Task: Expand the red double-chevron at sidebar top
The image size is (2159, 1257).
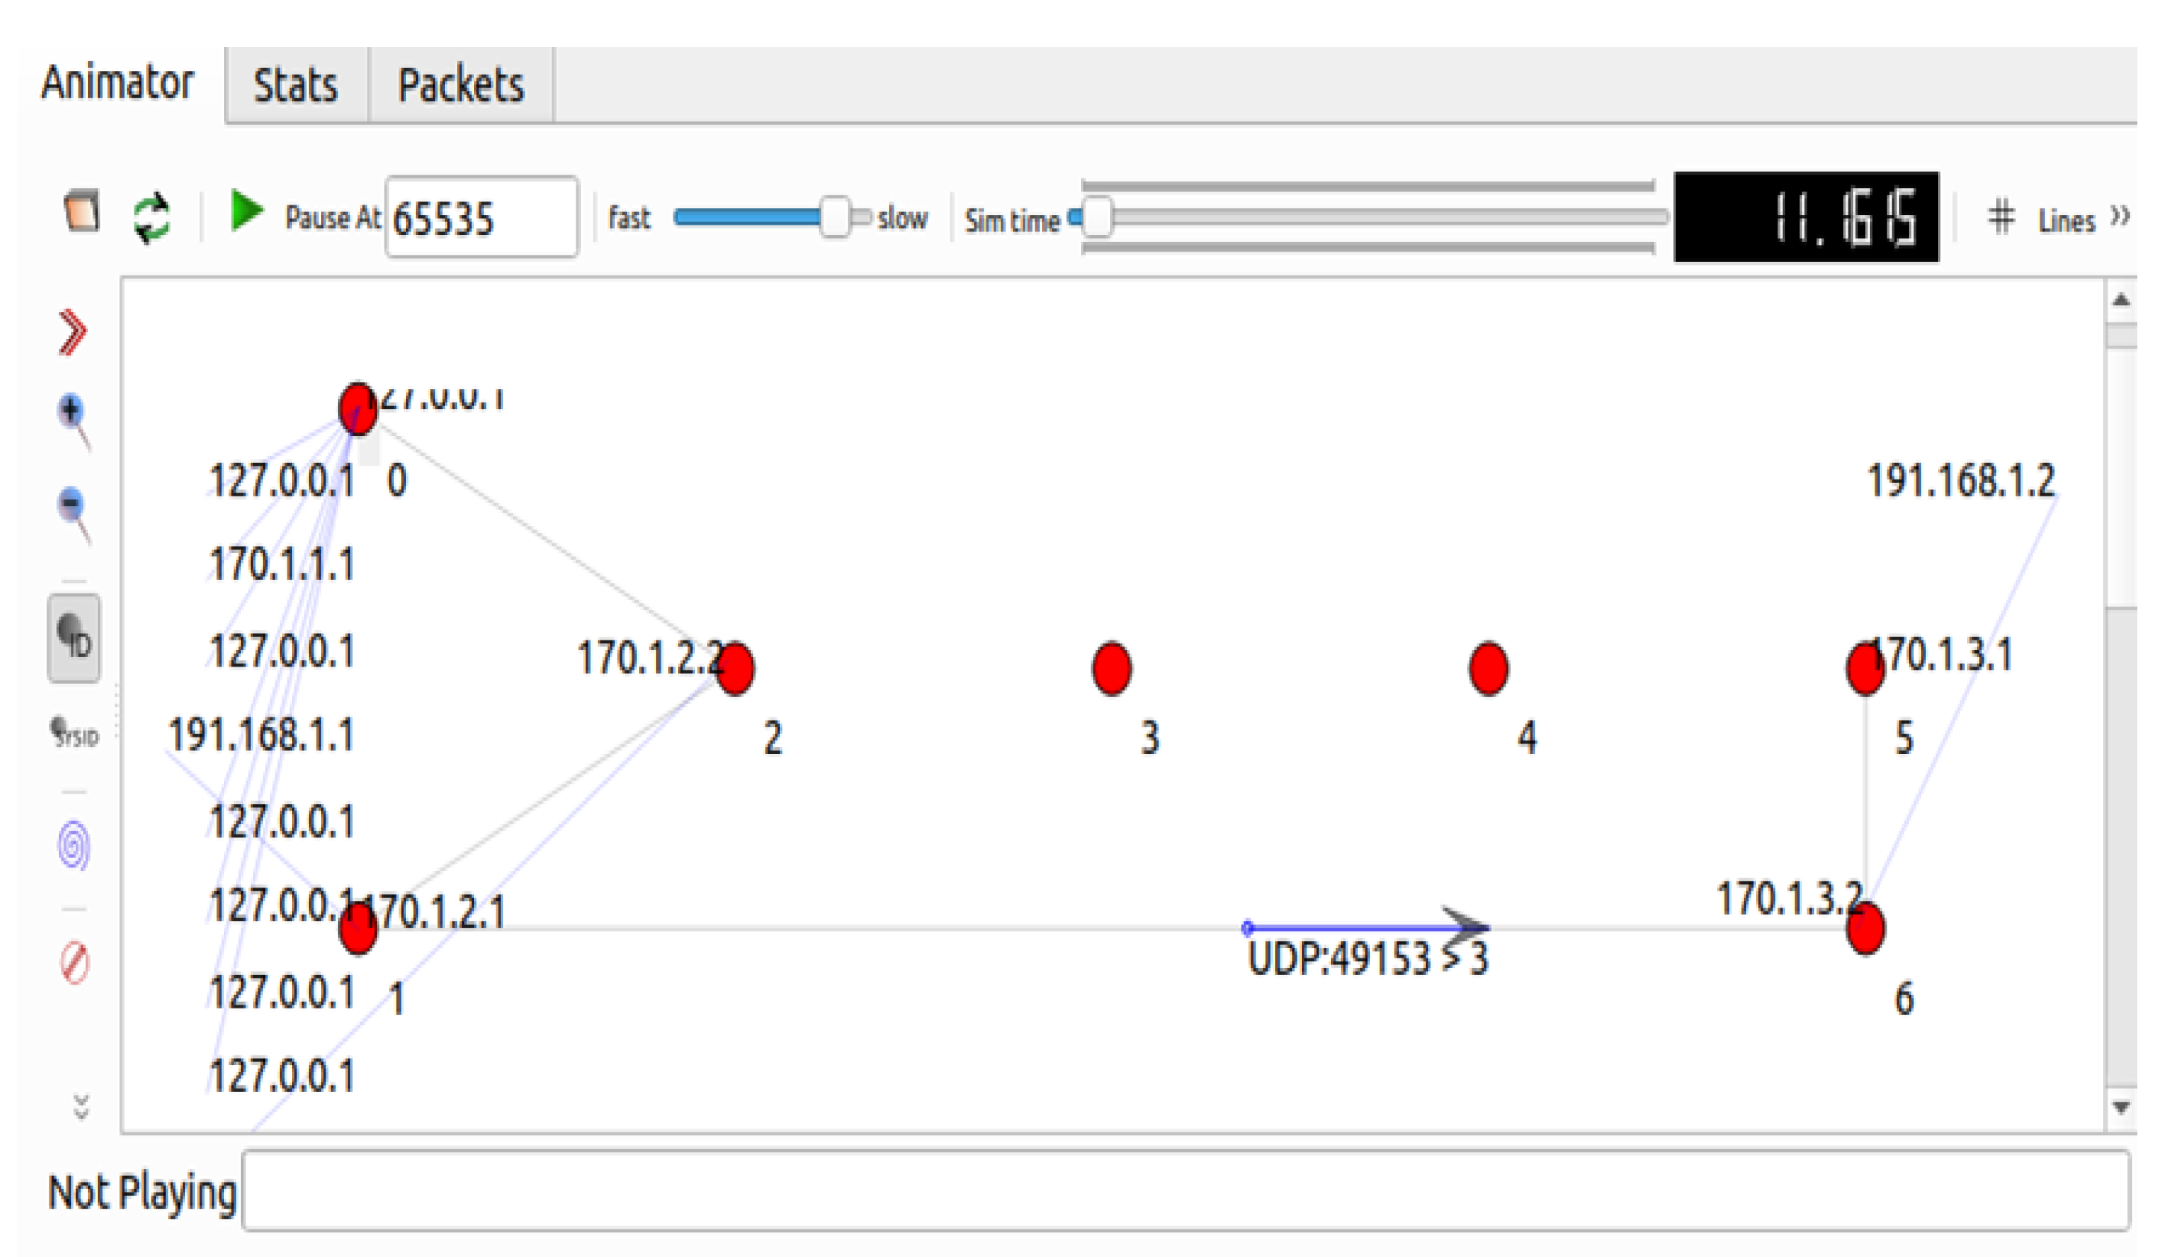Action: point(73,332)
